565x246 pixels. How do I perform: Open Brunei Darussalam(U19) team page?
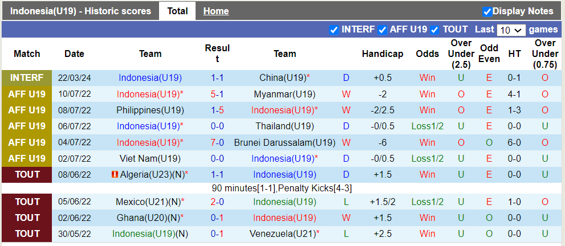pyautogui.click(x=284, y=142)
